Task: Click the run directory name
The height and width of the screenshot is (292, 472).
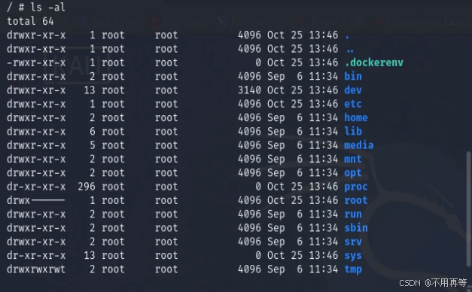Action: click(x=353, y=214)
